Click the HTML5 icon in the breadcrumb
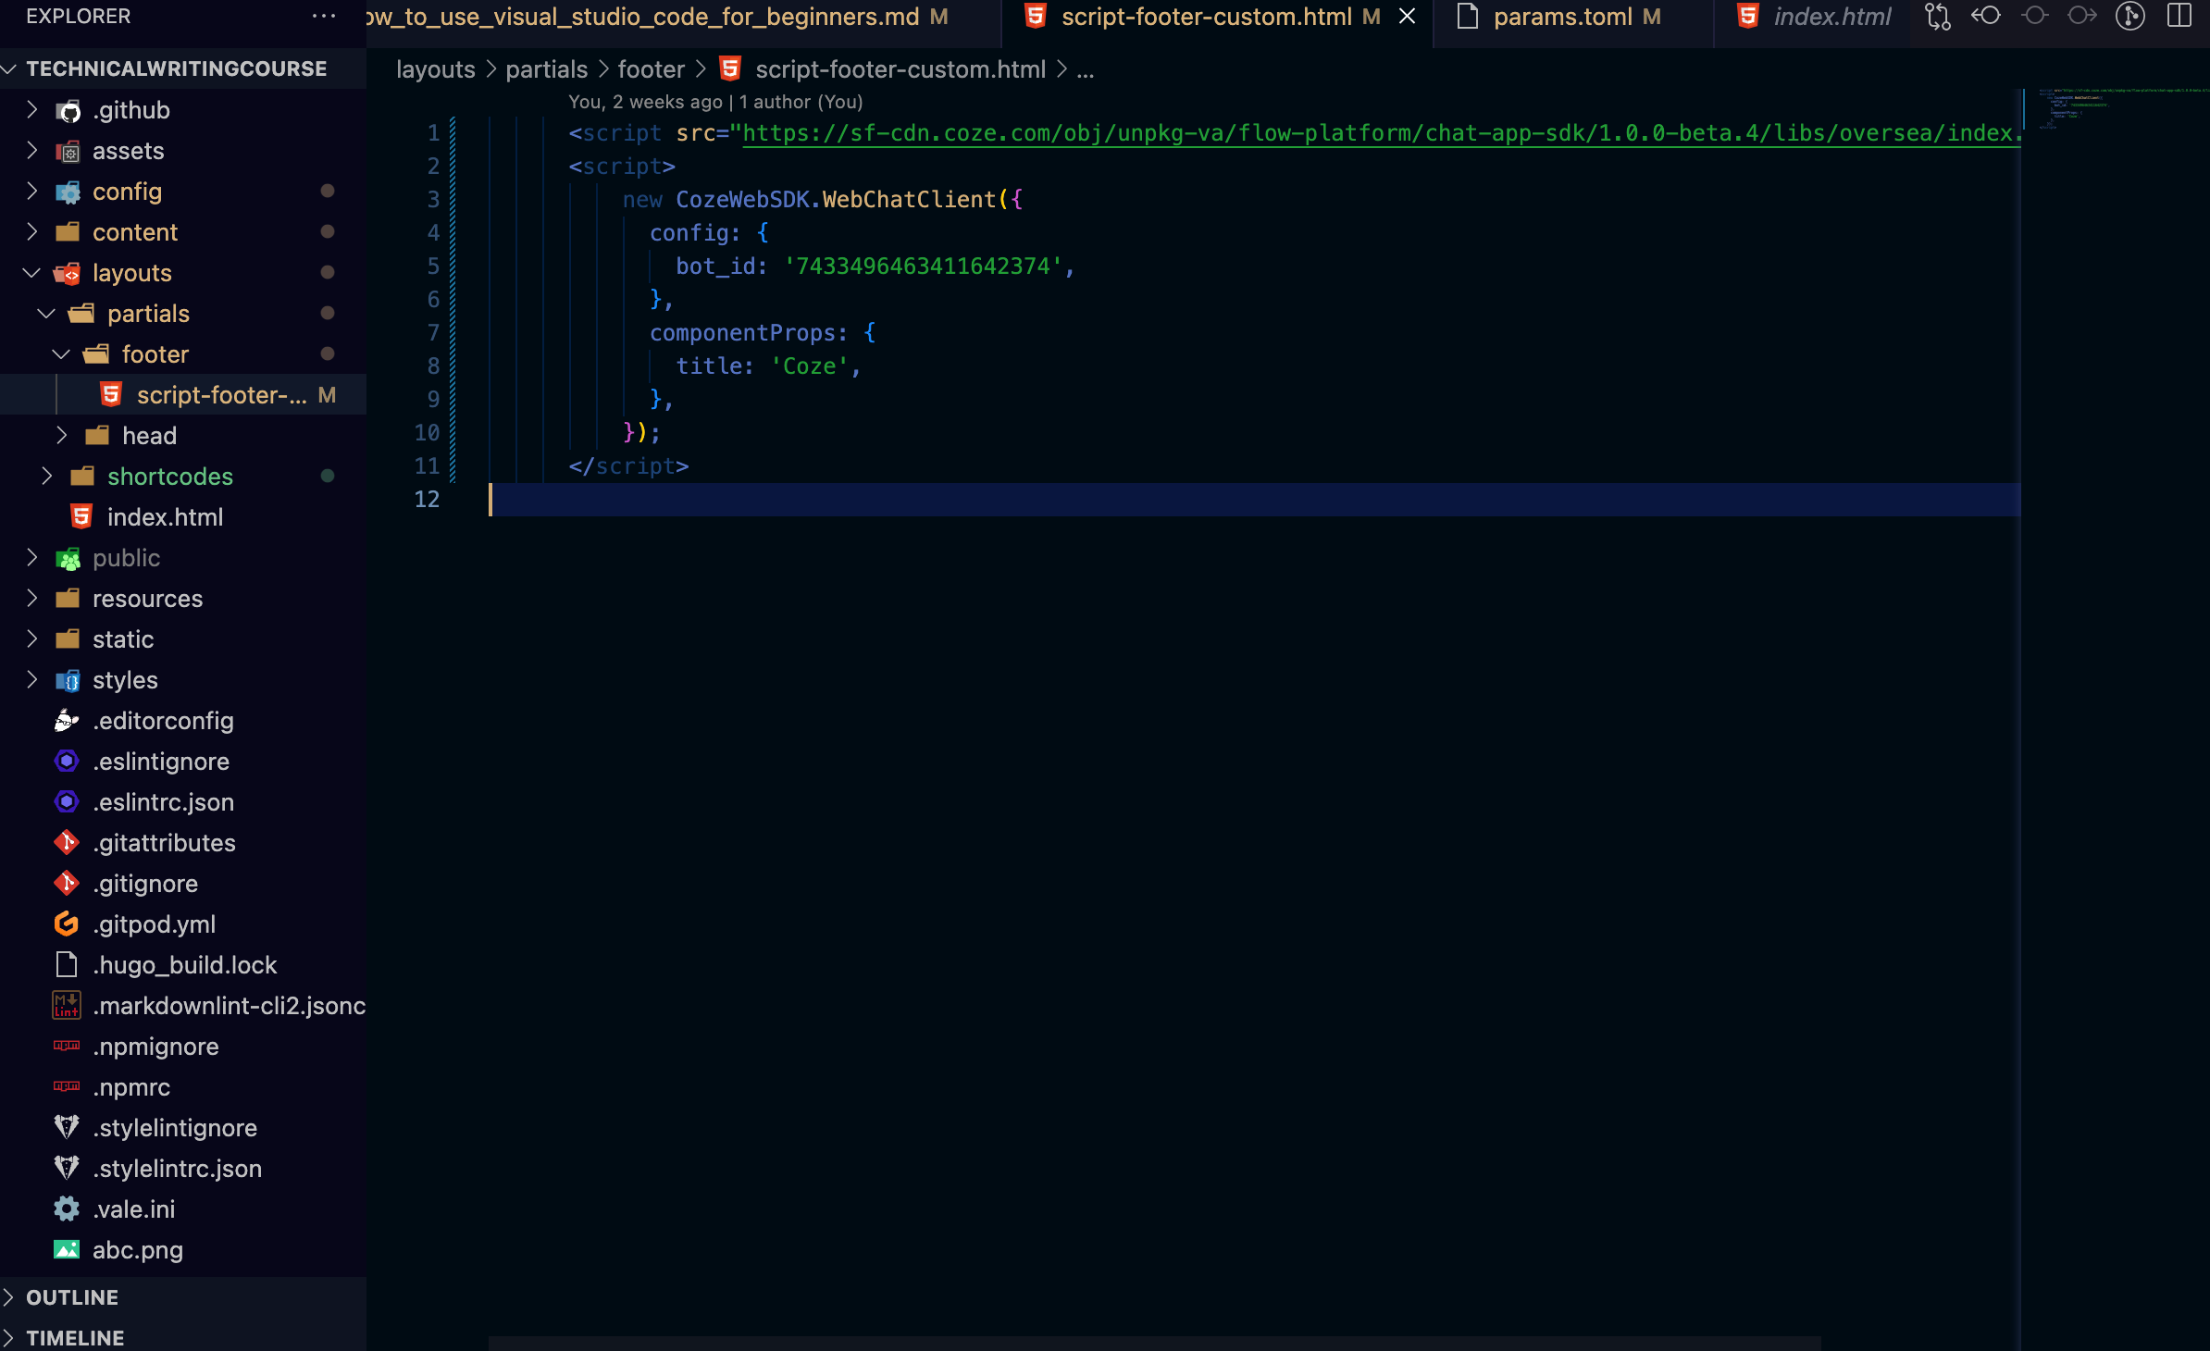The image size is (2210, 1351). click(x=730, y=69)
